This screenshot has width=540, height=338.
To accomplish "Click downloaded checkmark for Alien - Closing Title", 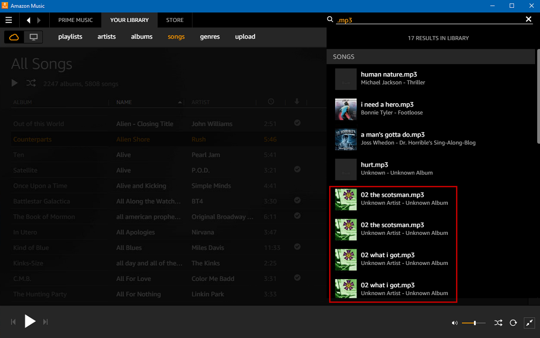I will 297,123.
